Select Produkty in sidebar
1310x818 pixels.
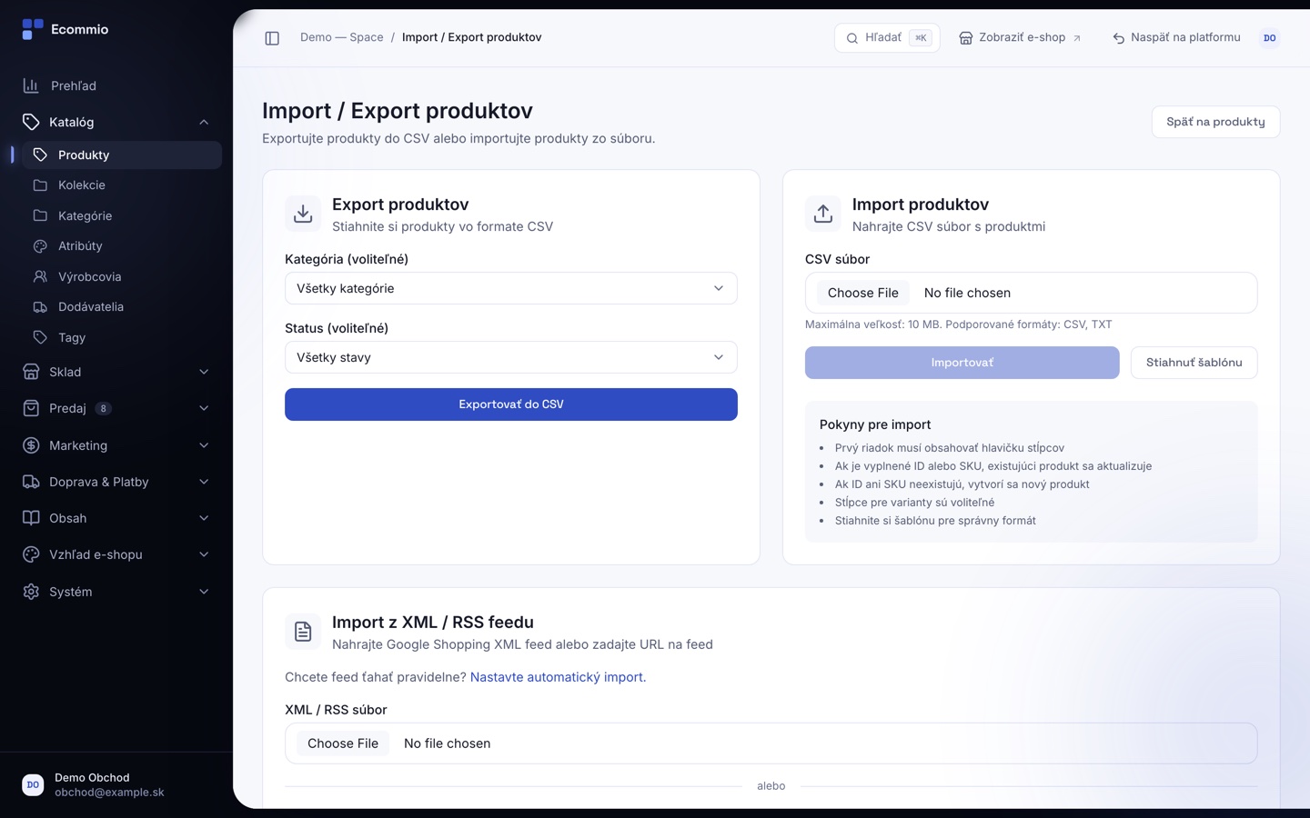122,155
